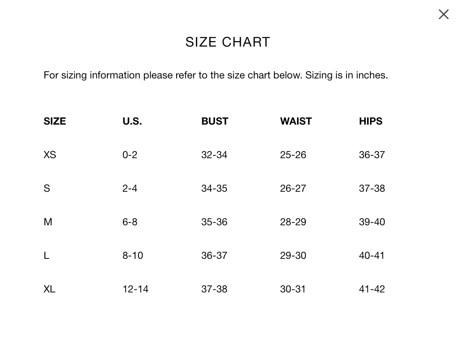The width and height of the screenshot is (458, 339).
Task: Click hips measurement 41-42
Action: click(372, 289)
